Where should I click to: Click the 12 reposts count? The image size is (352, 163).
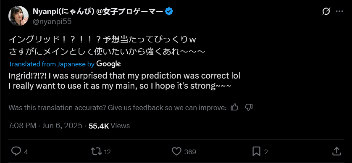108,152
